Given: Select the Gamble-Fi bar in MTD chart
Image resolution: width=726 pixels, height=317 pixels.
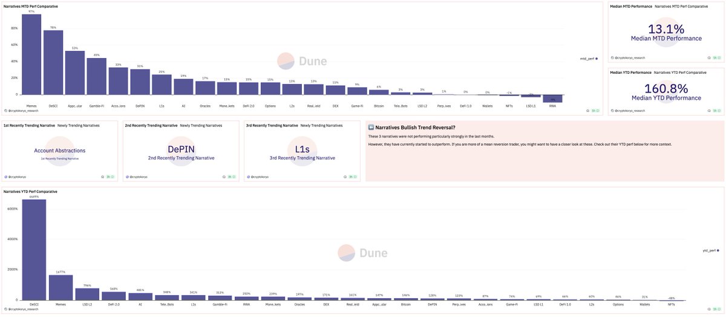Looking at the screenshot, I should [97, 76].
